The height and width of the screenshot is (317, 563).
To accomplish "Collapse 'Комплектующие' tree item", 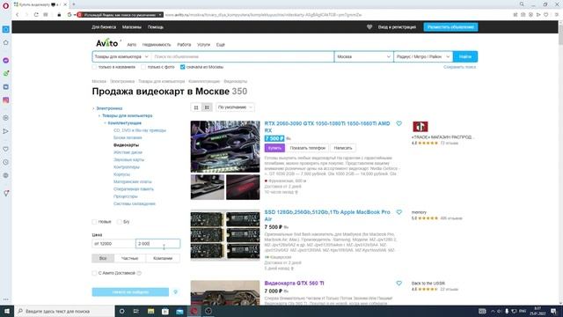I will 106,123.
